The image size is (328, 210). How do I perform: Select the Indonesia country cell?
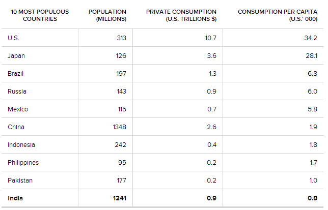click(x=21, y=145)
